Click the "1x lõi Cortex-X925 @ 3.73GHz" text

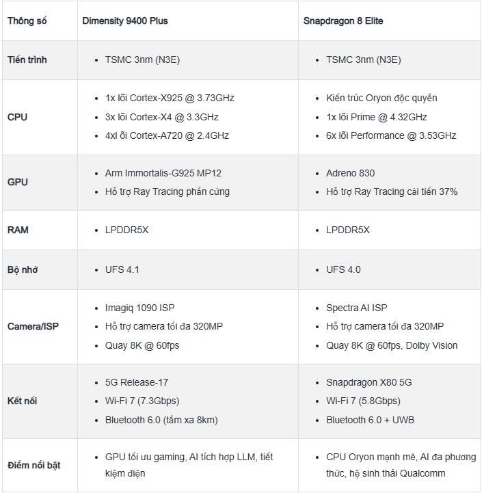click(170, 98)
